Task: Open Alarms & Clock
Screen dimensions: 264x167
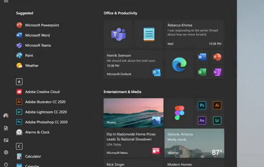Action: 33,132
